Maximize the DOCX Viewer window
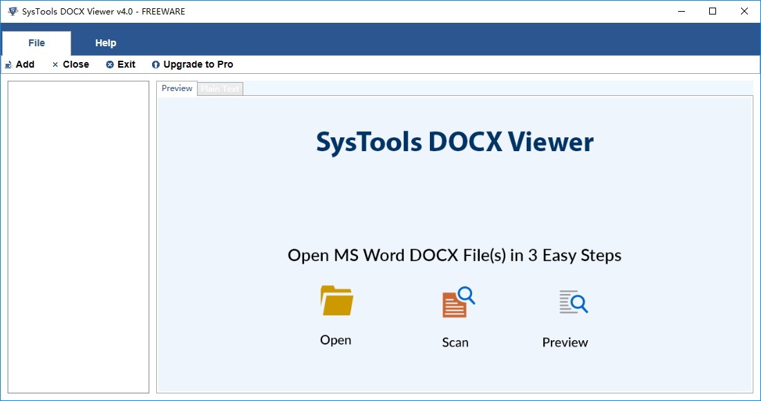 [x=713, y=11]
